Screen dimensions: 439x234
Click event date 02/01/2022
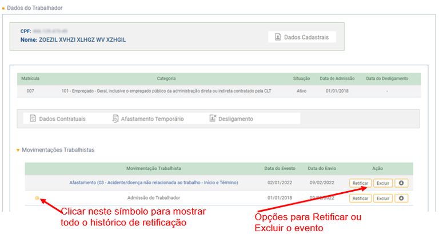[280, 183]
